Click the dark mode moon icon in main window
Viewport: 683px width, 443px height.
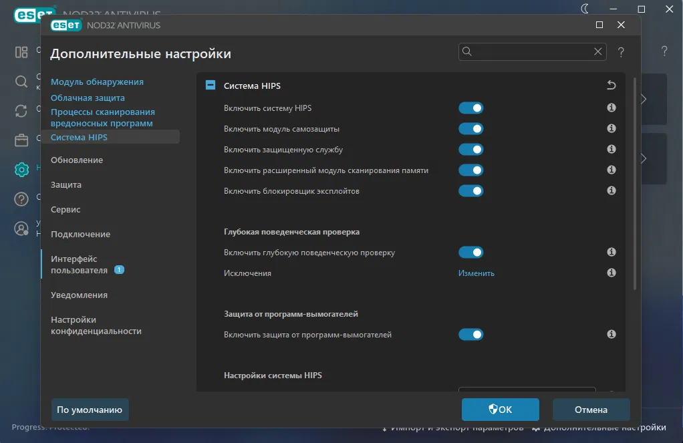(x=585, y=9)
